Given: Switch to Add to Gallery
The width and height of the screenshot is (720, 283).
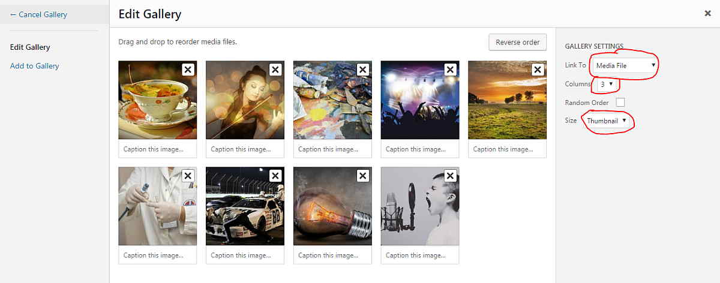Looking at the screenshot, I should click(x=35, y=66).
